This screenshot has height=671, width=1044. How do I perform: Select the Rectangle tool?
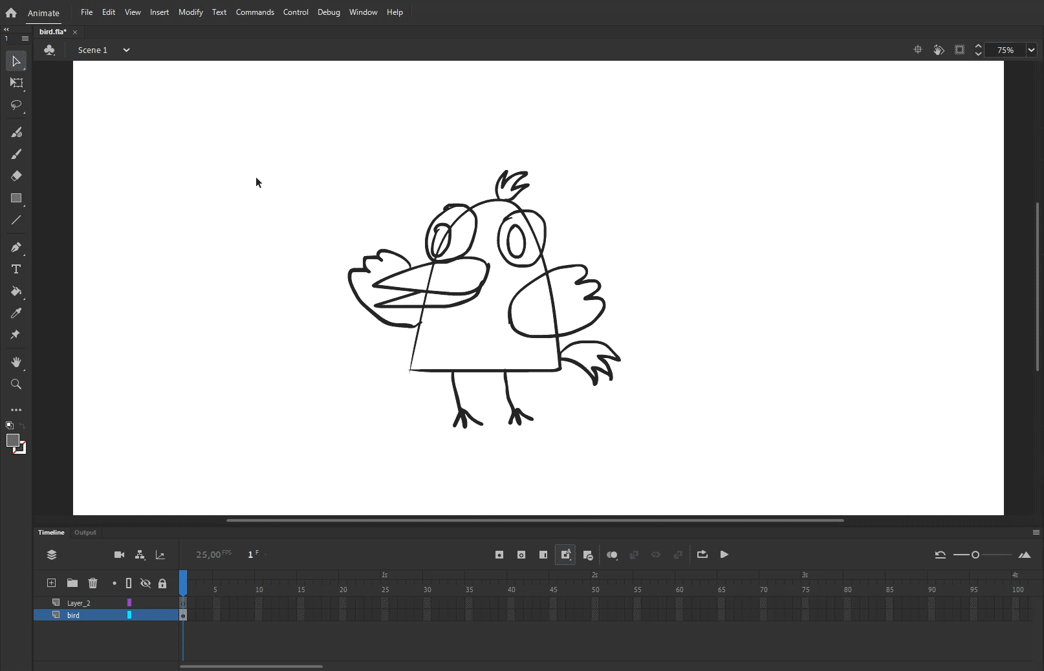pyautogui.click(x=16, y=198)
